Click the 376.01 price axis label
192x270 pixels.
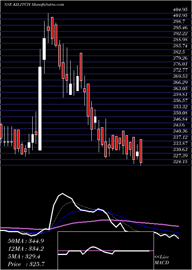coord(180,64)
